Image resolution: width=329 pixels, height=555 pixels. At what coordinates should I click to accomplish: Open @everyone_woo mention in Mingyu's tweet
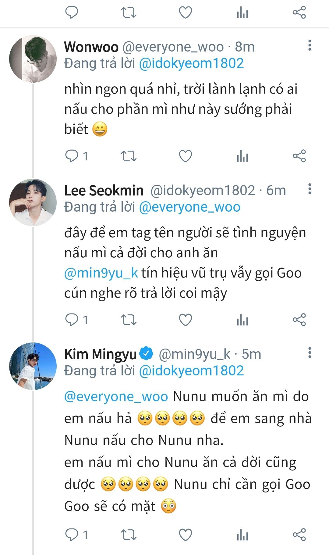[116, 396]
